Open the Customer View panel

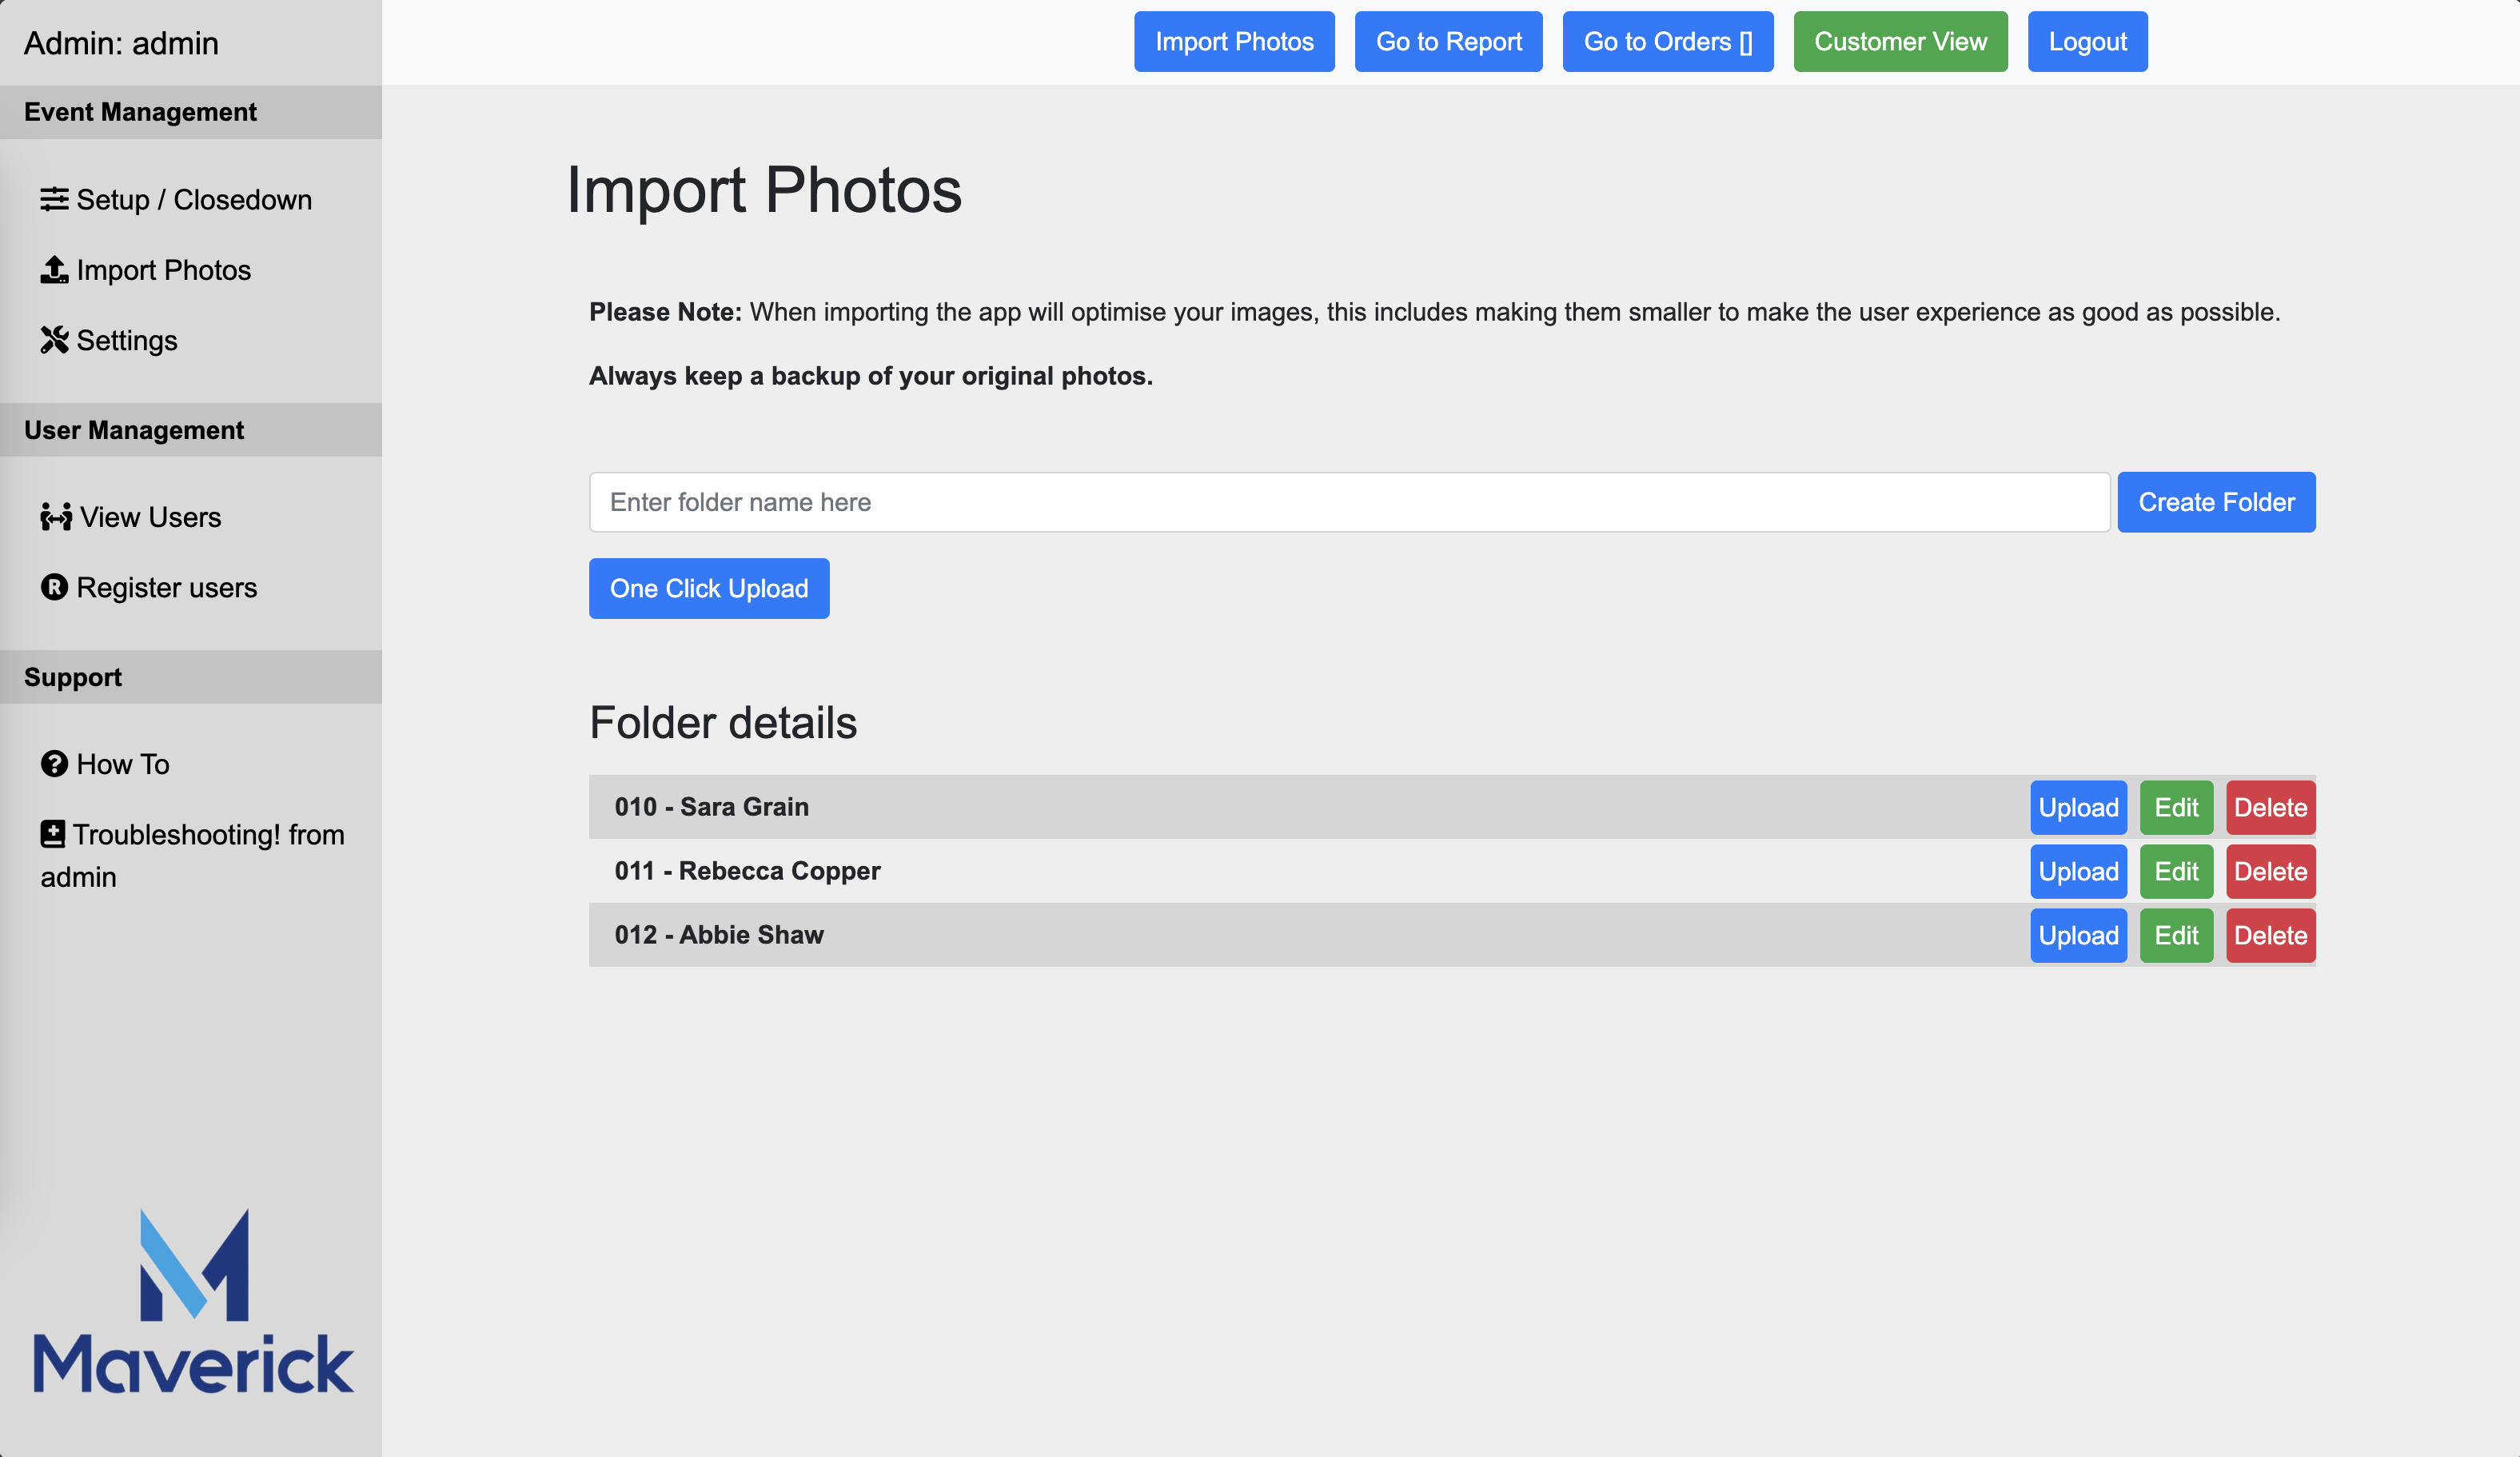pyautogui.click(x=1900, y=42)
